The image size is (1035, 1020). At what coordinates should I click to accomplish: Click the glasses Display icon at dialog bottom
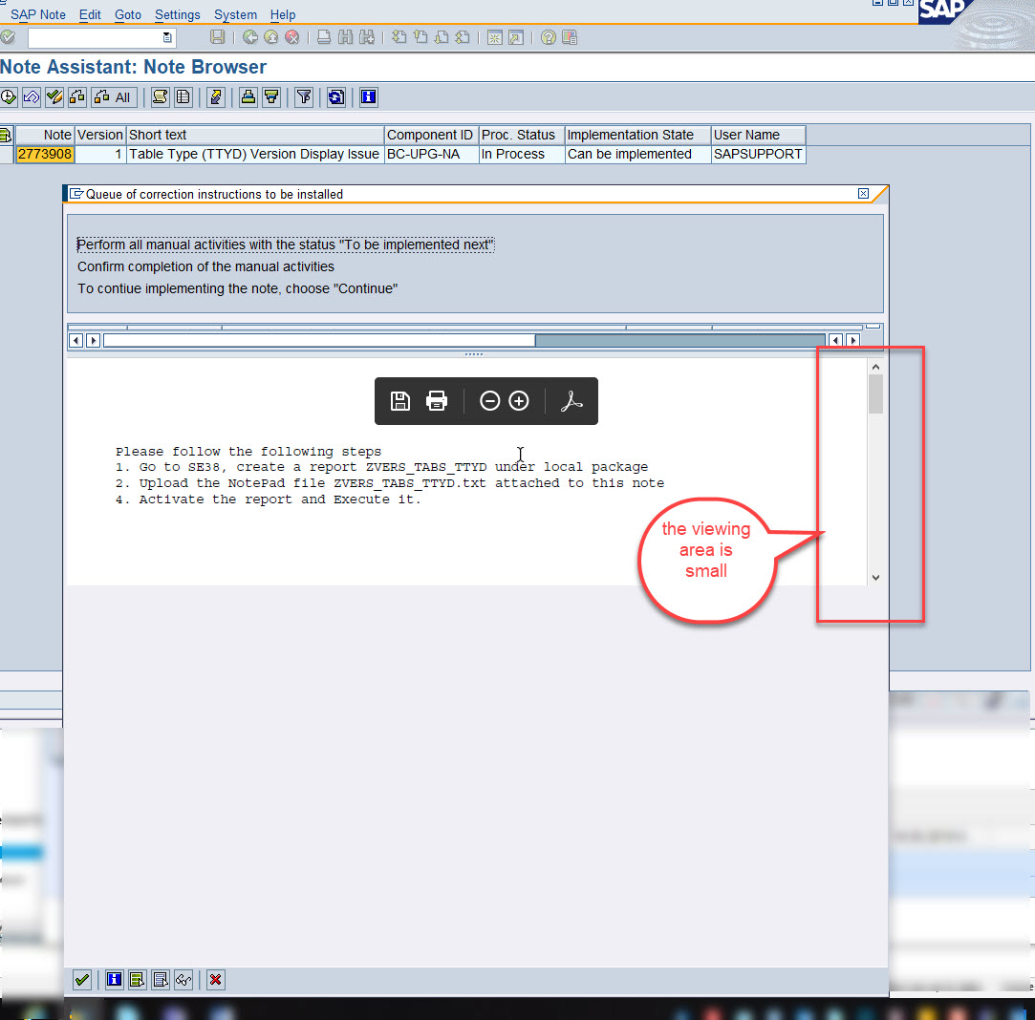coord(183,980)
